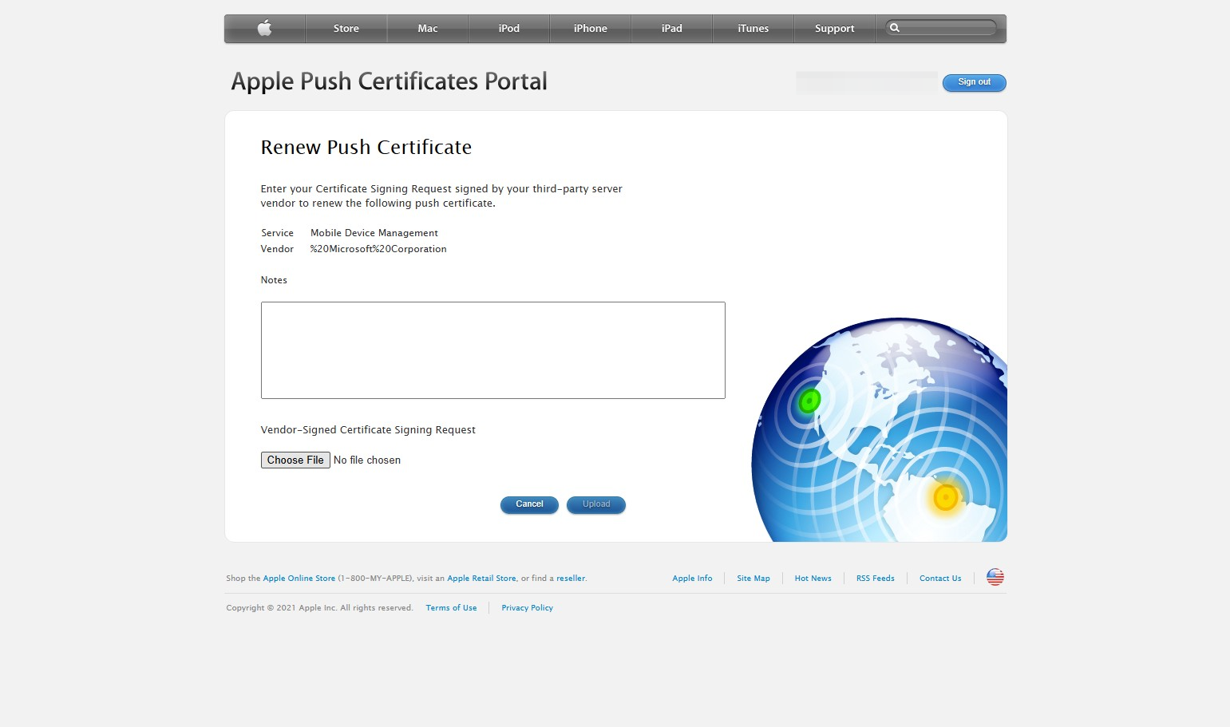Click the Mobile Device Management text
This screenshot has height=727, width=1230.
(x=374, y=233)
